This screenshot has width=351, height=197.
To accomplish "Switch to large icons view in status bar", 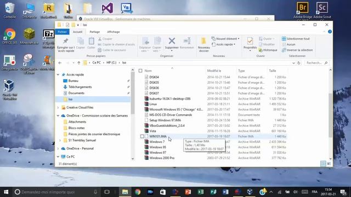I will pos(329,164).
